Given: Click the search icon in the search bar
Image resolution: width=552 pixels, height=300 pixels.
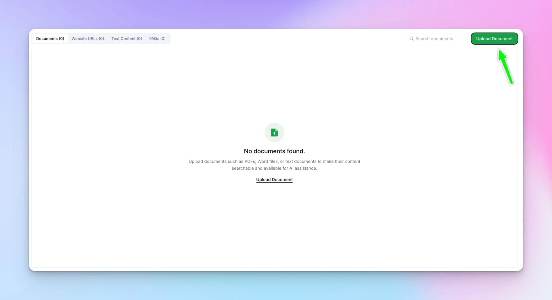Looking at the screenshot, I should (412, 38).
